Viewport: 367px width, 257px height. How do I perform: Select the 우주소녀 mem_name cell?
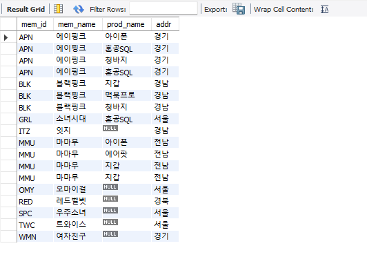78,213
